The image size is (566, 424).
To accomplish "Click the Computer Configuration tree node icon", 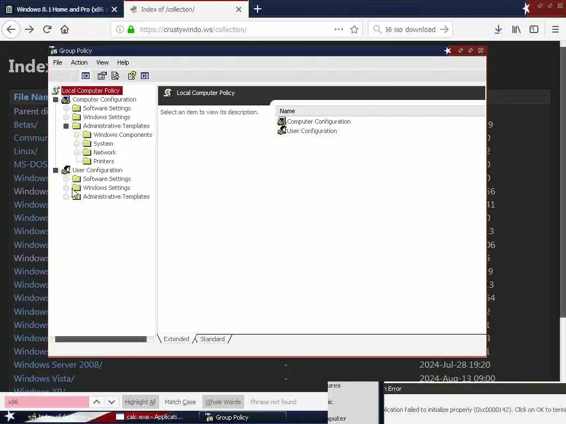I will tap(66, 99).
